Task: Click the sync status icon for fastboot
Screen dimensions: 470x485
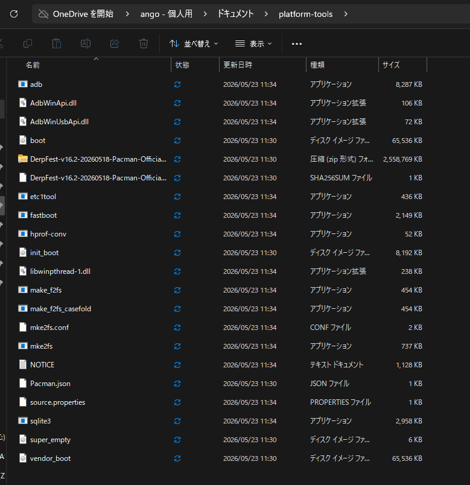Action: (x=177, y=215)
